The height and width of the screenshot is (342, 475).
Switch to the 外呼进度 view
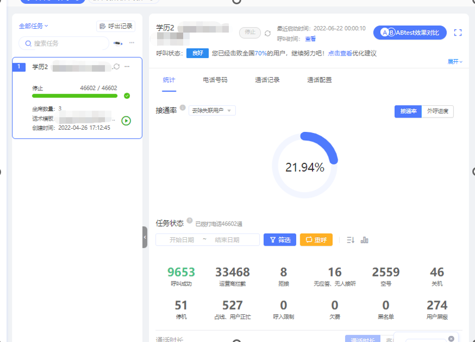(x=437, y=111)
